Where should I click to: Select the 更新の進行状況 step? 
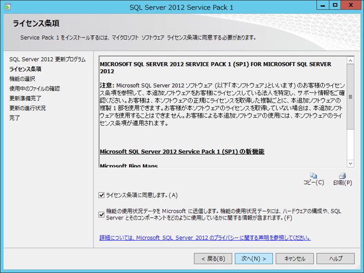28,108
